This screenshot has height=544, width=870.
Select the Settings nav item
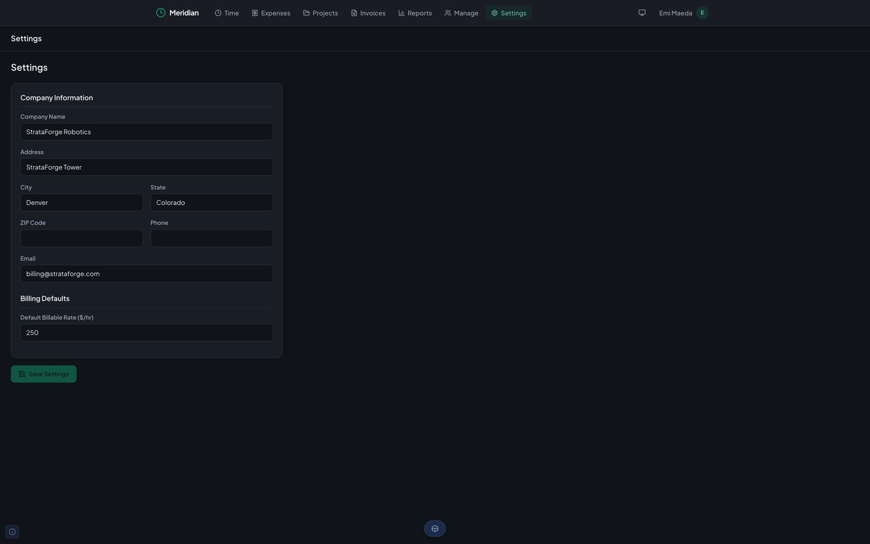(x=508, y=13)
